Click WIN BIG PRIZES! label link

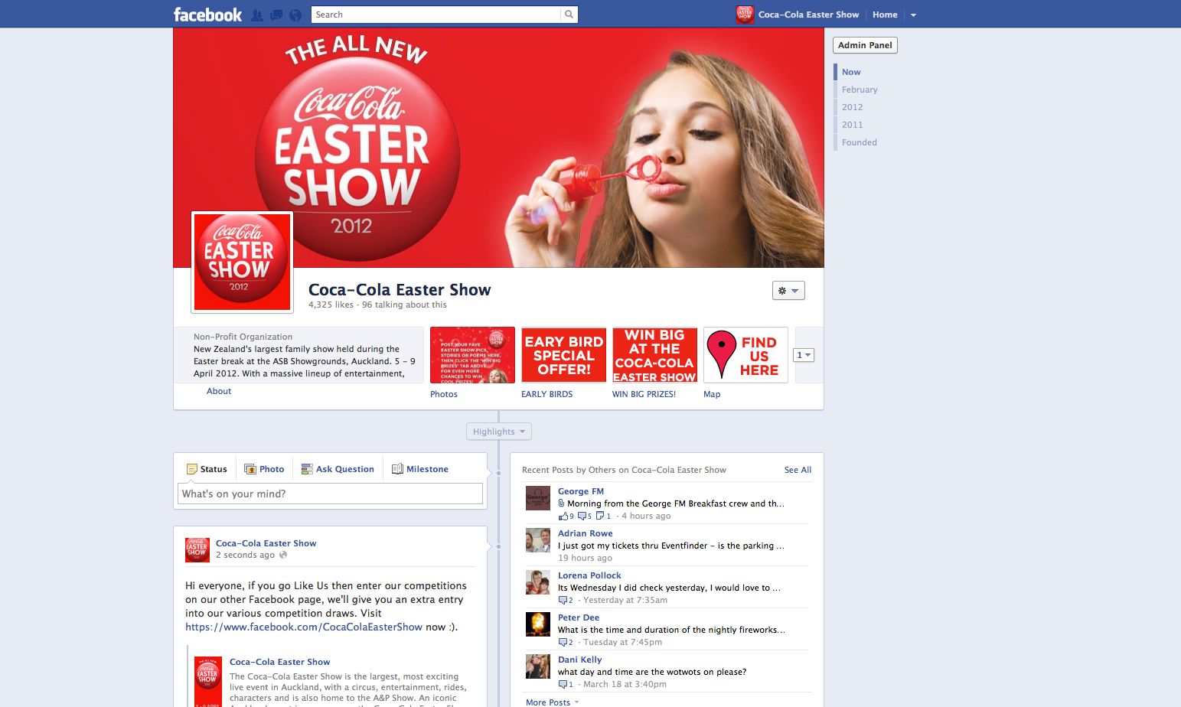pyautogui.click(x=644, y=394)
